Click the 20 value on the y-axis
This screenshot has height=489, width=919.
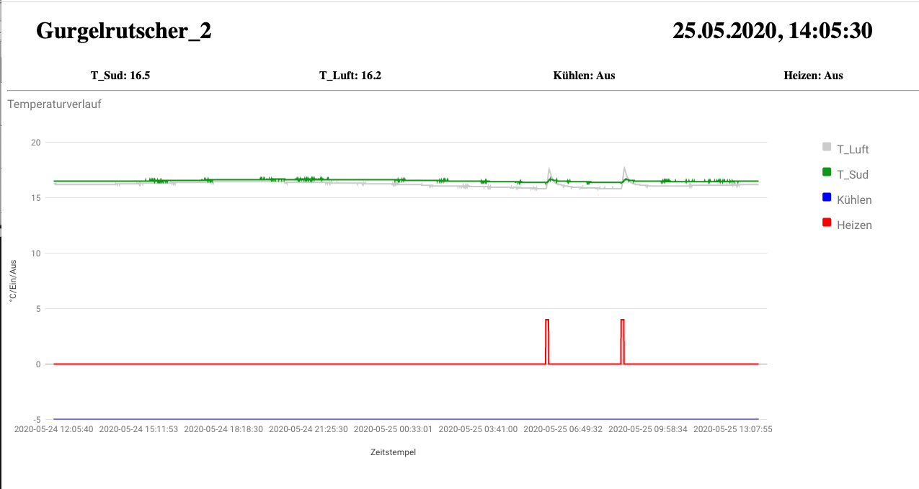click(35, 143)
